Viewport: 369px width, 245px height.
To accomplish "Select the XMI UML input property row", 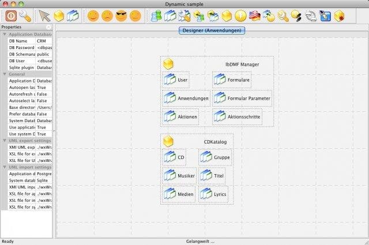I will [x=30, y=187].
